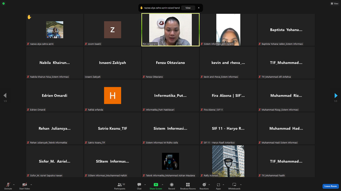Go to next gallery page arrow
The height and width of the screenshot is (191, 341).
click(x=336, y=95)
